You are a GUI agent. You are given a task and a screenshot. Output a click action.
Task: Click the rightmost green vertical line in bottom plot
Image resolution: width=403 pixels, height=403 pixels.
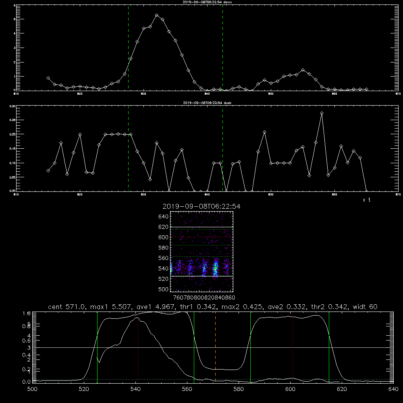[x=329, y=348]
